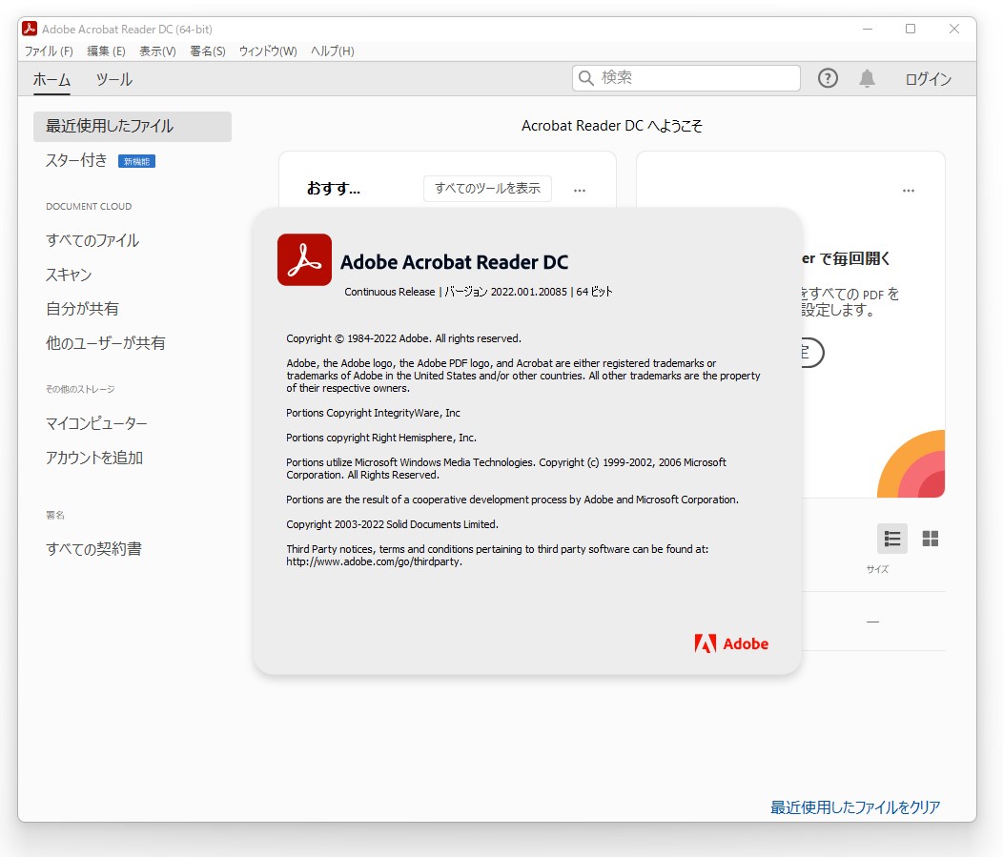Select スキャン in the sidebar
This screenshot has height=857, width=1003.
pos(67,274)
